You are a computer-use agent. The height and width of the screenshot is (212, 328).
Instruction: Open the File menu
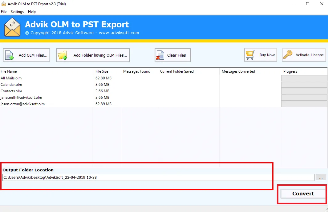tap(4, 12)
